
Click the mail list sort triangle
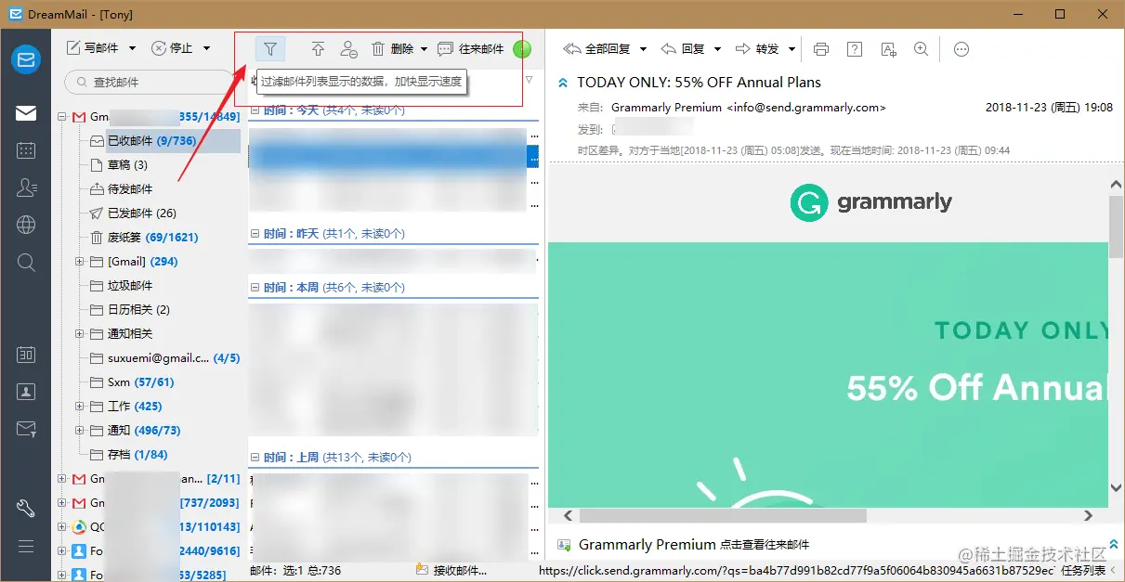tap(530, 80)
